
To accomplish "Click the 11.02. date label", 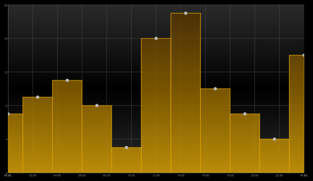I will 304,176.
